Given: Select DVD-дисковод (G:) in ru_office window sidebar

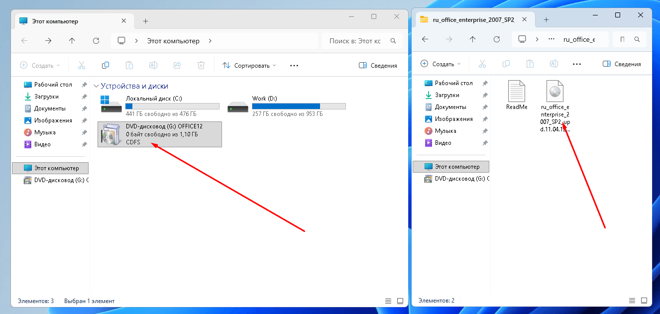Looking at the screenshot, I should 456,179.
